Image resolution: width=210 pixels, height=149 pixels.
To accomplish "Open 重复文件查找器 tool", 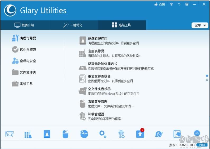I will (99, 76).
